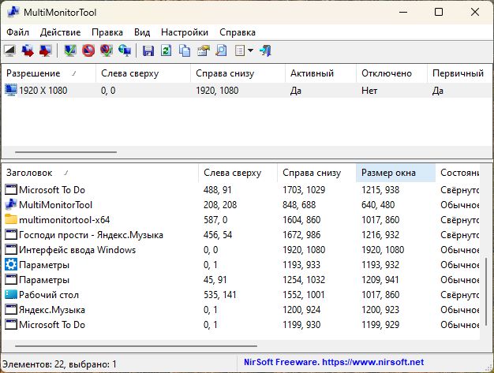Viewport: 494px width, 373px height.
Task: Click the list view options icon
Action: [x=240, y=50]
